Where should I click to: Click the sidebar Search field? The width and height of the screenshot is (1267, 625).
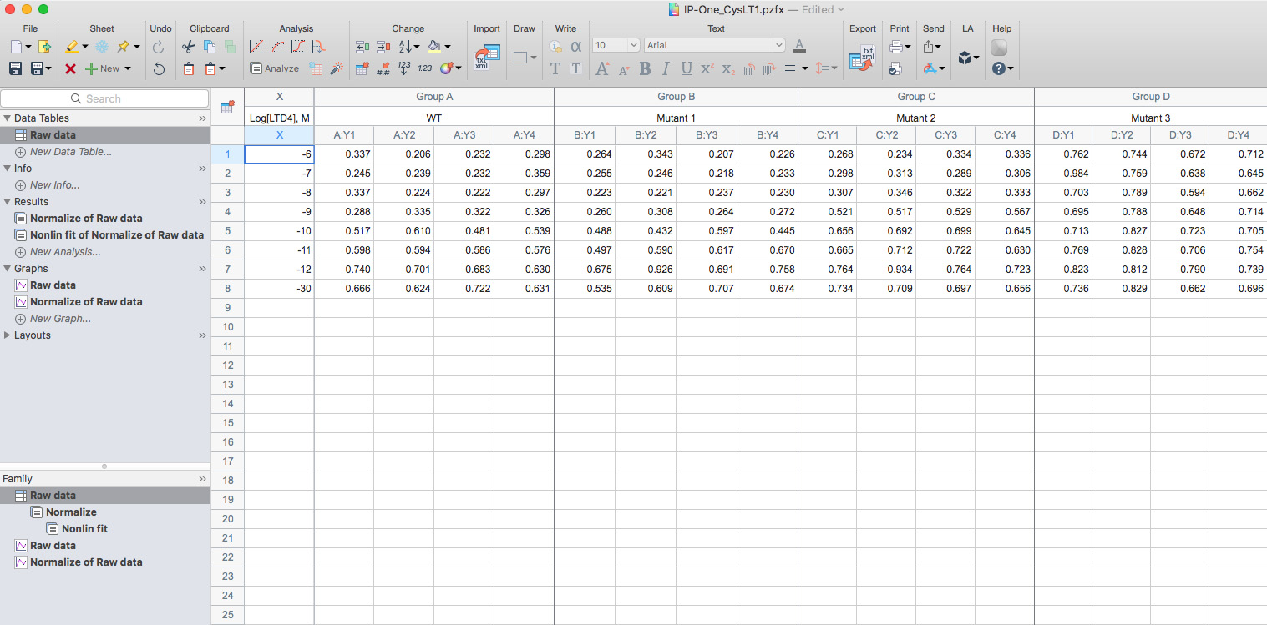104,98
